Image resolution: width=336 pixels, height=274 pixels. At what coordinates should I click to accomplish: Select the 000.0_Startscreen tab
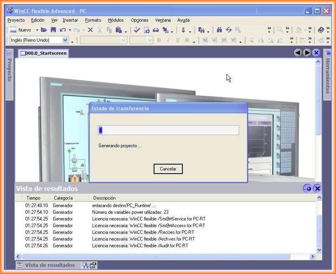[x=43, y=53]
